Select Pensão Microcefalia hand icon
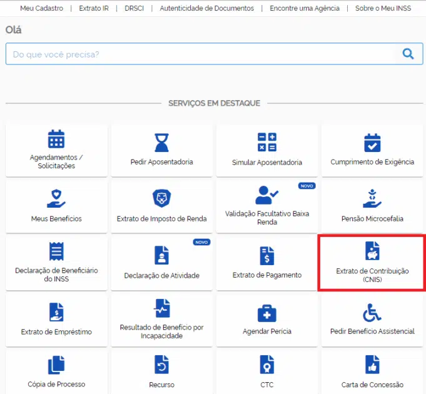 [372, 198]
